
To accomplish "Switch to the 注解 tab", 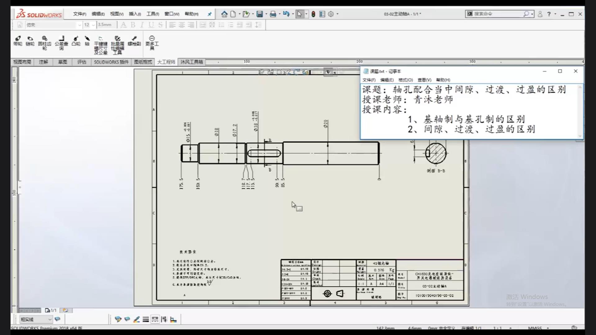I will tap(43, 62).
